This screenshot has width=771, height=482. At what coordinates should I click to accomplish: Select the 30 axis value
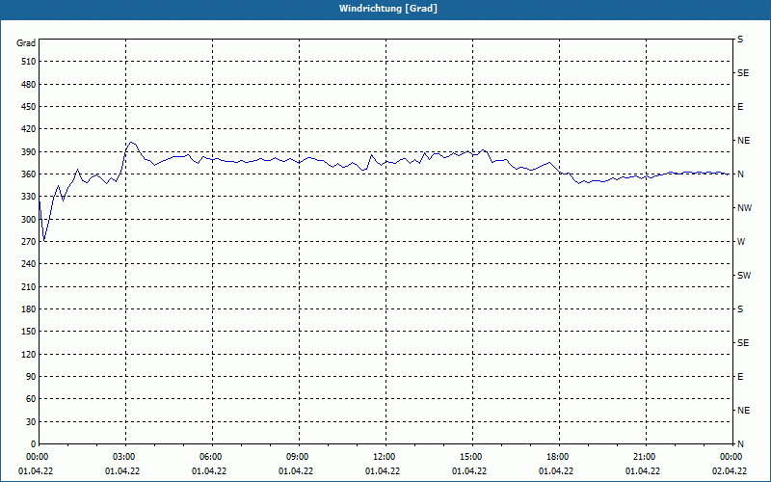click(x=31, y=422)
